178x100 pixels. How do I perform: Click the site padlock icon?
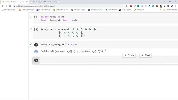tap(14, 6)
